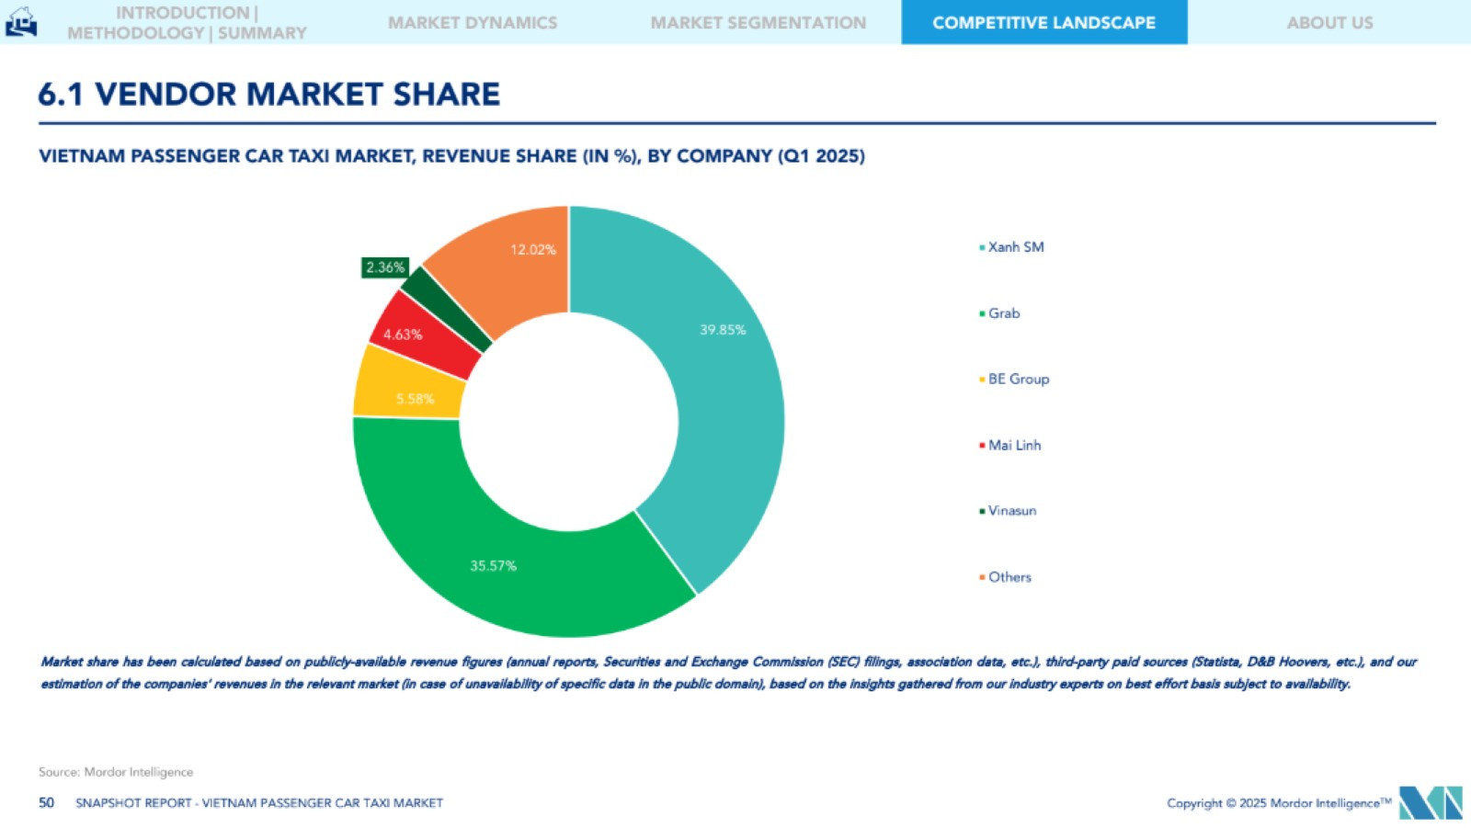1471x828 pixels.
Task: Click the home logo icon top-left
Action: (x=20, y=22)
